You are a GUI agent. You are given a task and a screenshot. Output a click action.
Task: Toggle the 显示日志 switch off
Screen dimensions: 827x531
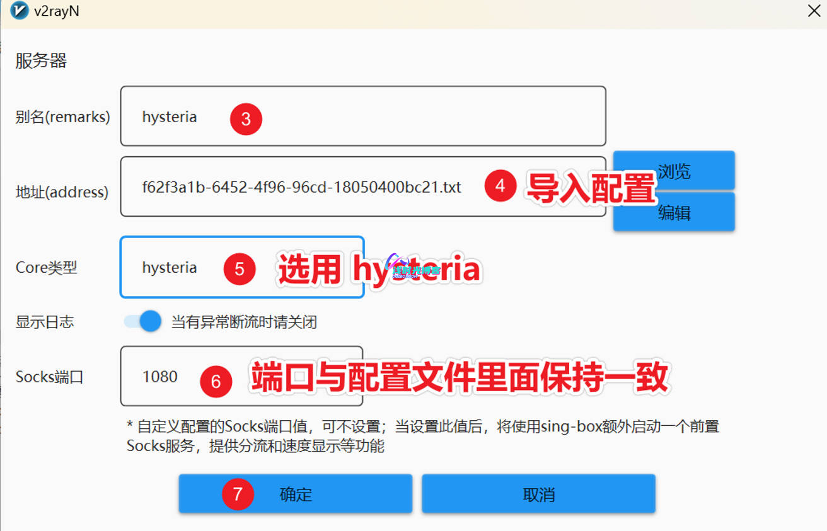(143, 322)
